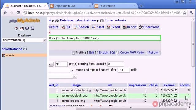Open the display mode dropdown

tap(72, 70)
